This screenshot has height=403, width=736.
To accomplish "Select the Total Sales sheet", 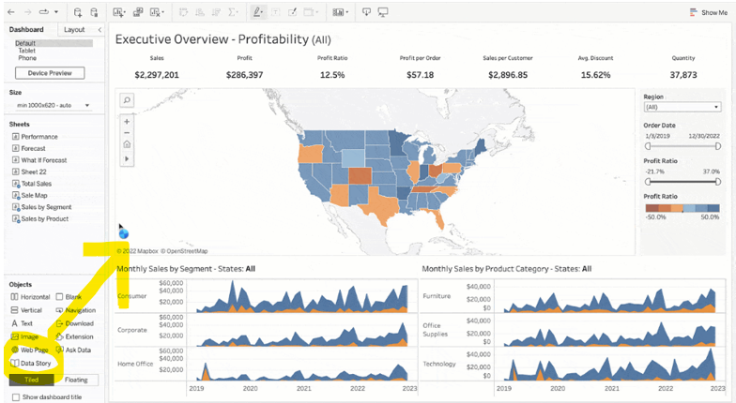I will 32,184.
